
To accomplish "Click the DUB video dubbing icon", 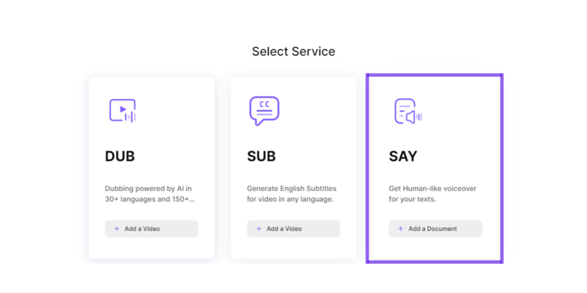I will tap(123, 110).
